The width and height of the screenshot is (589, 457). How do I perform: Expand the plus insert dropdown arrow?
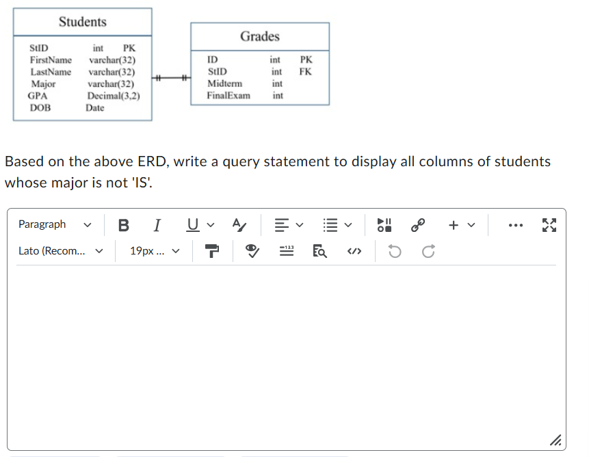coord(471,225)
